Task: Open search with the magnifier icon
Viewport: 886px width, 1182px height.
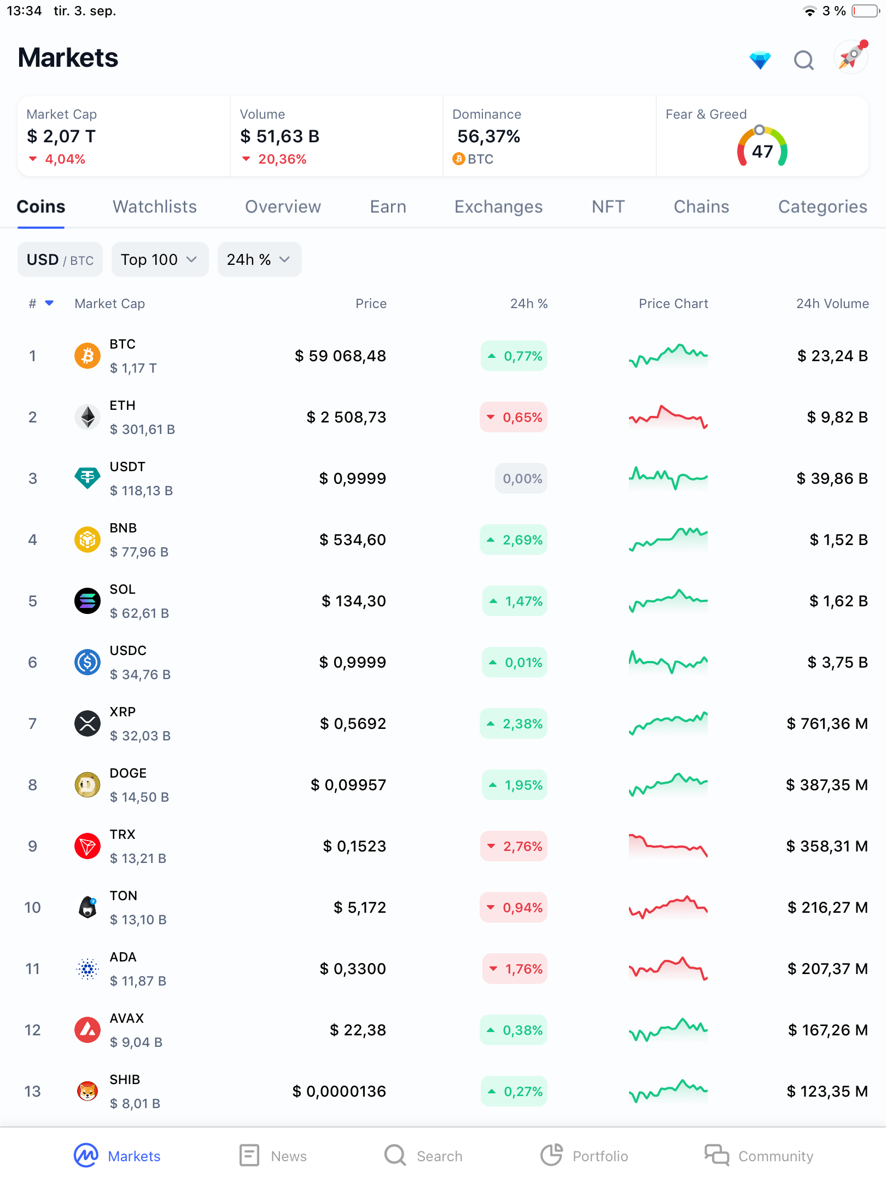Action: tap(803, 60)
